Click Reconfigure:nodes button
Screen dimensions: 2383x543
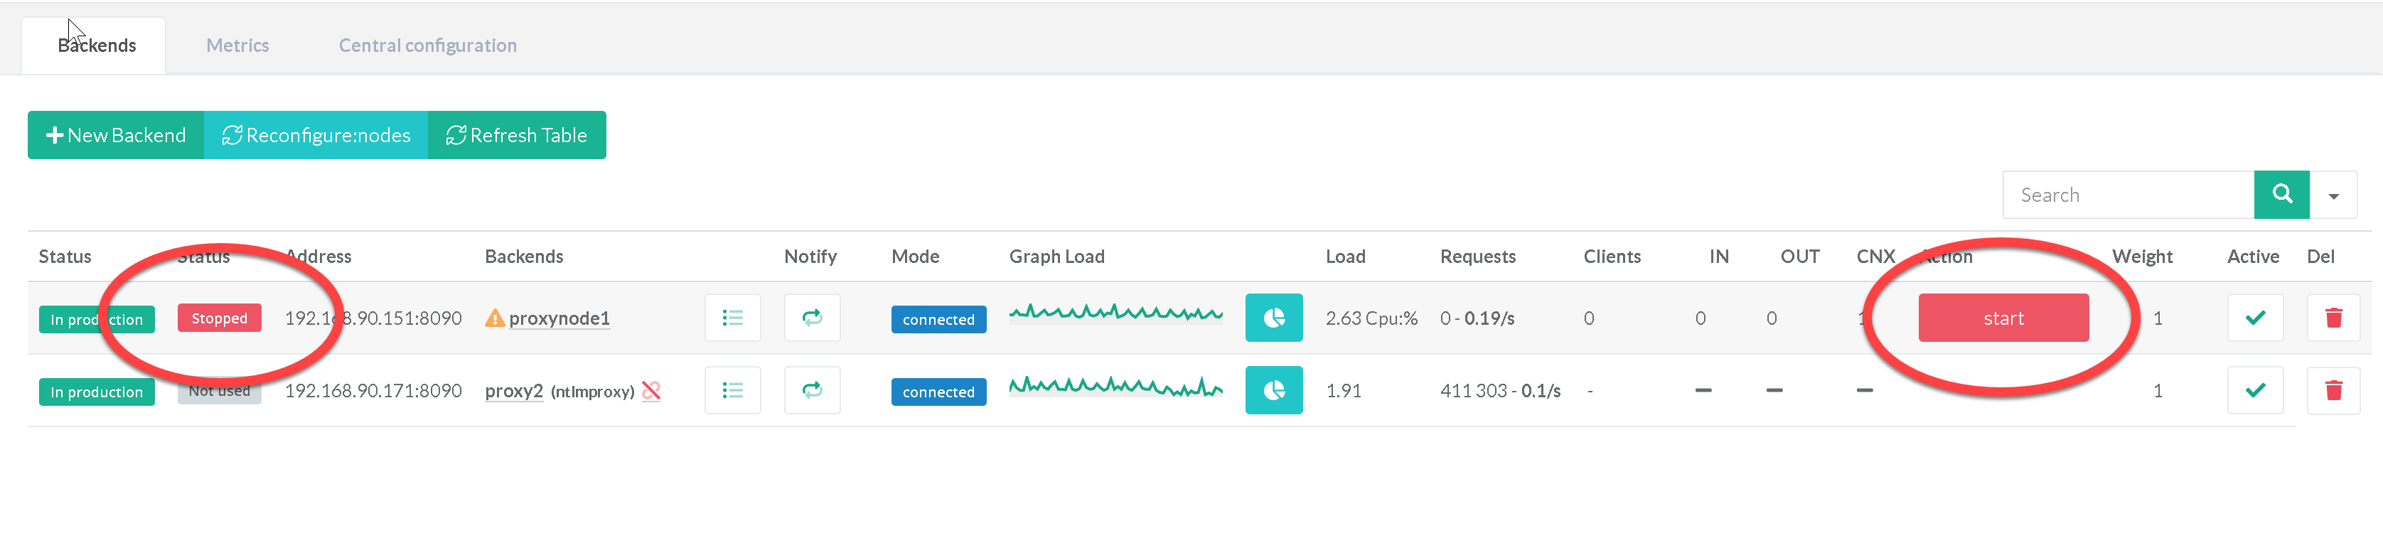click(x=316, y=136)
